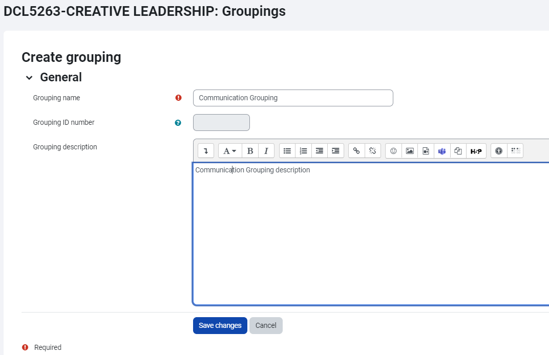
Task: Open the screen reader helper icon
Action: [515, 150]
